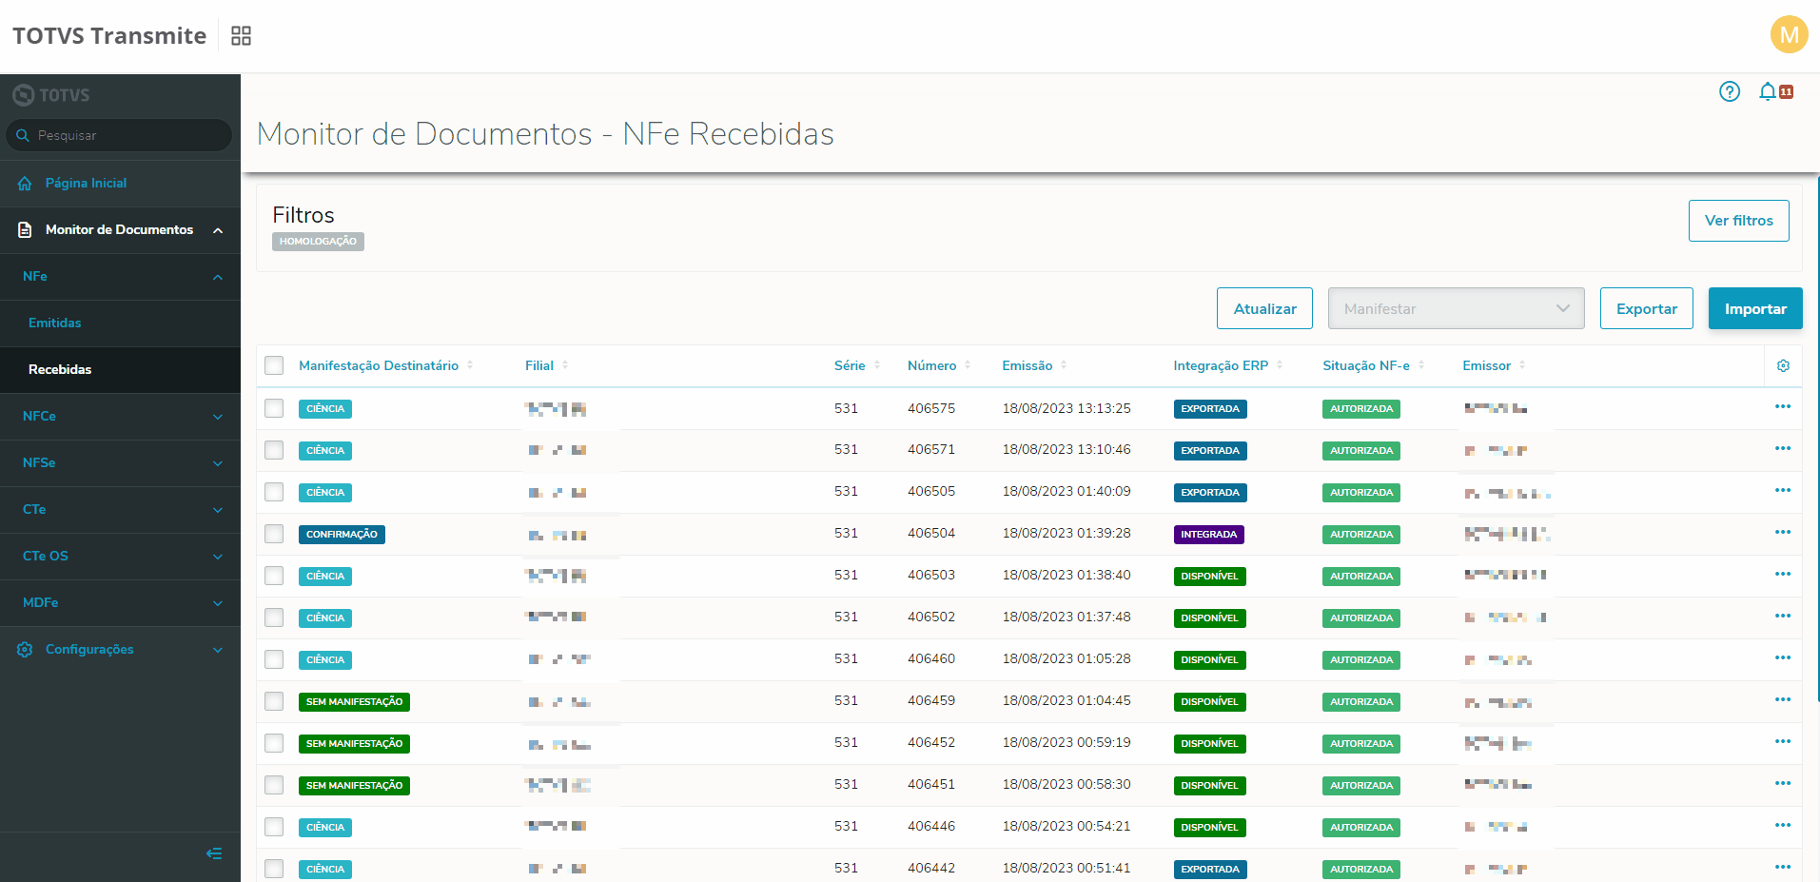Open row actions for document 406504

pos(1783,533)
